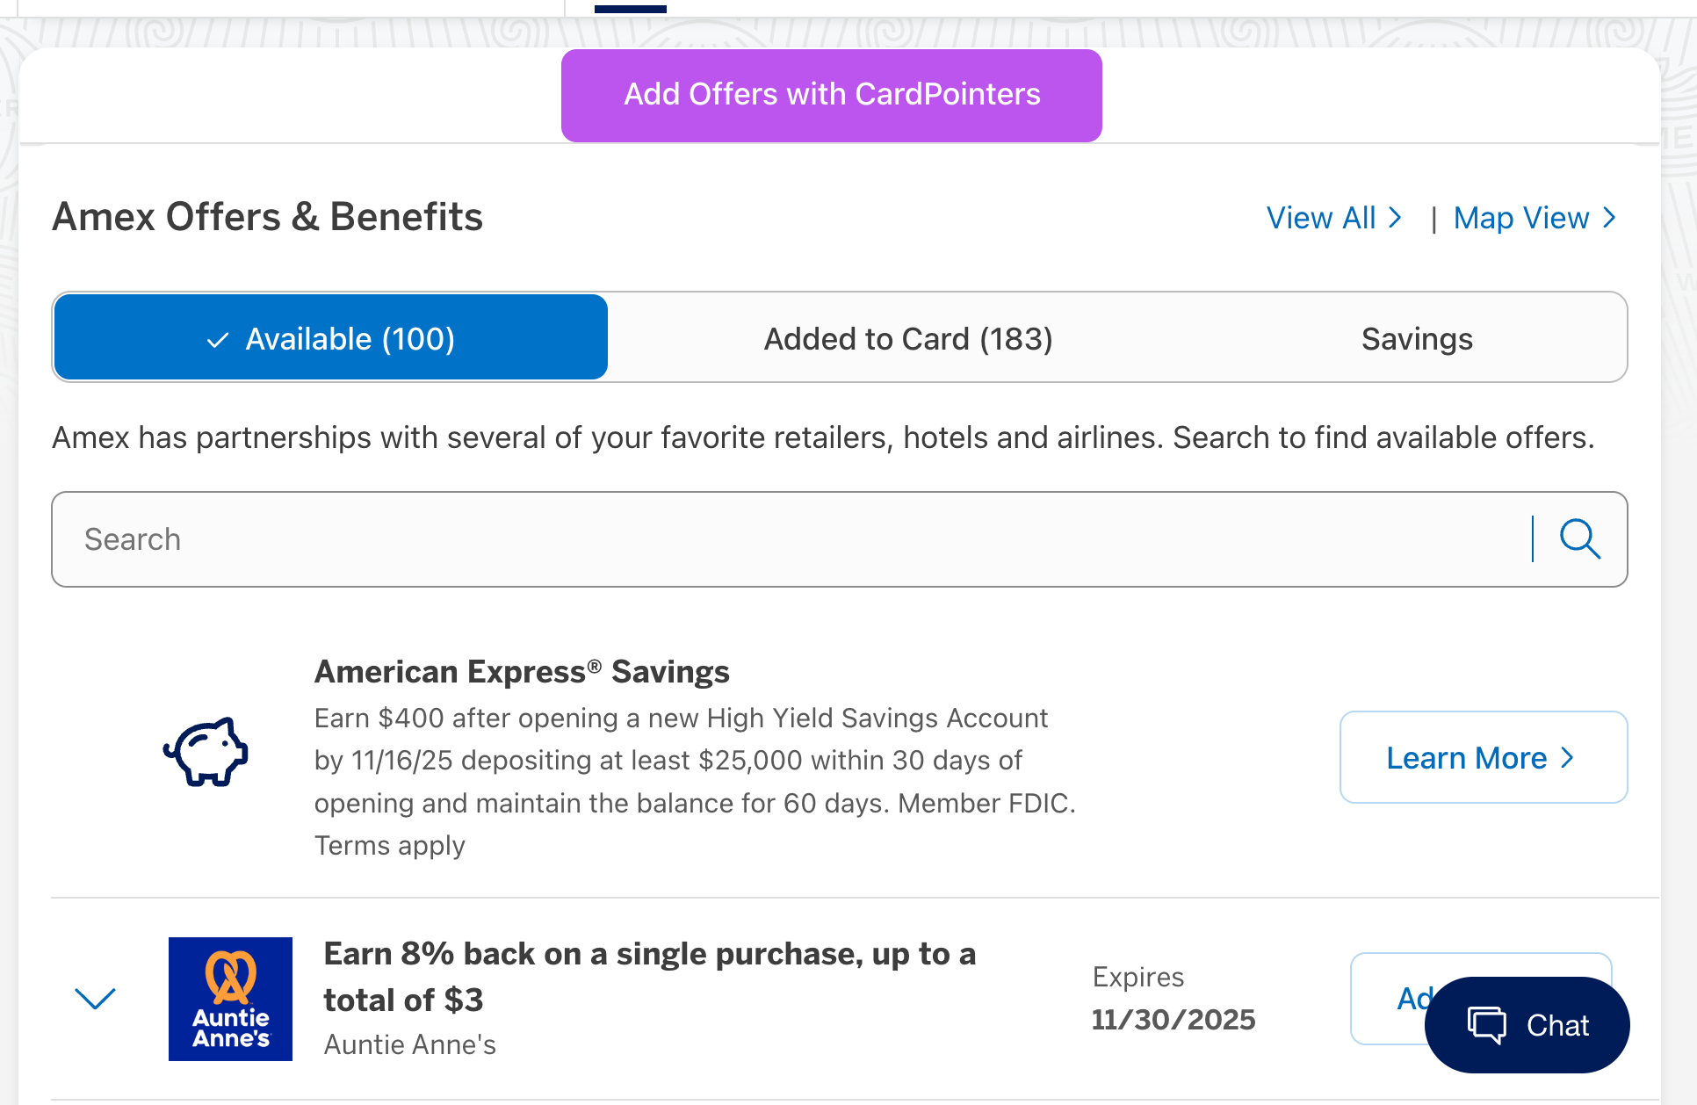Click the search magnifying glass icon

[1579, 538]
